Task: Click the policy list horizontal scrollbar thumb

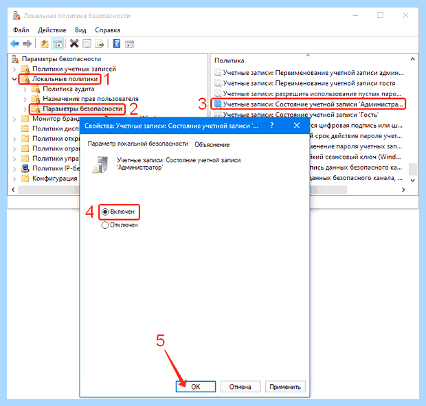Action: [x=328, y=190]
